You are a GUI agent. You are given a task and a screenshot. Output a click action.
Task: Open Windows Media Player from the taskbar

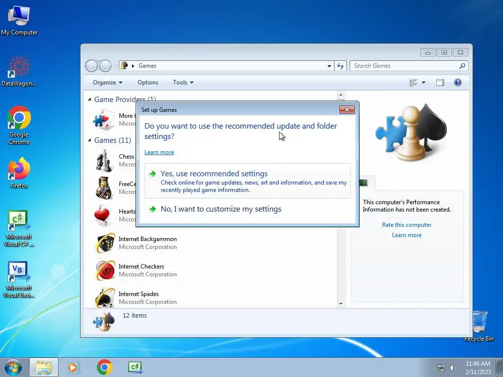click(74, 367)
